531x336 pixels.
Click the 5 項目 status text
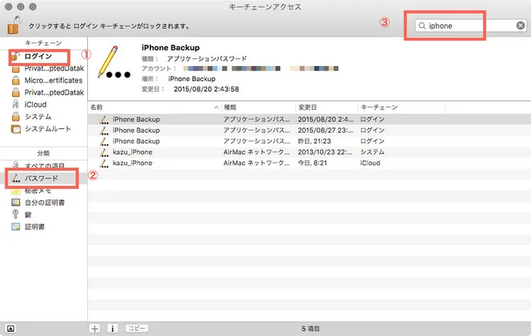point(310,328)
